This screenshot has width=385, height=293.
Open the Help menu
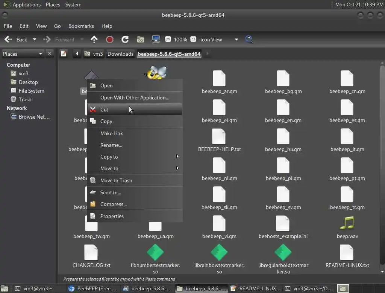(x=107, y=26)
